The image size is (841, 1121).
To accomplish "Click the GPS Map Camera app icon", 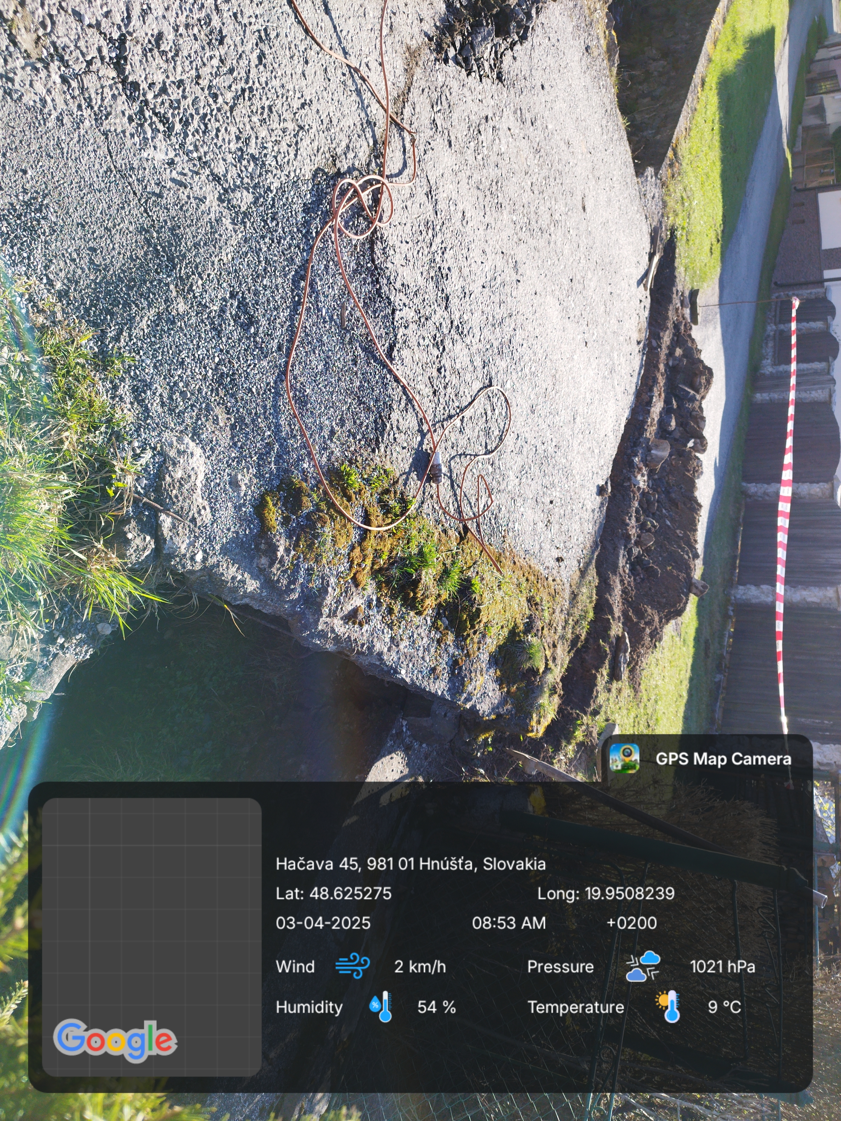I will click(624, 759).
